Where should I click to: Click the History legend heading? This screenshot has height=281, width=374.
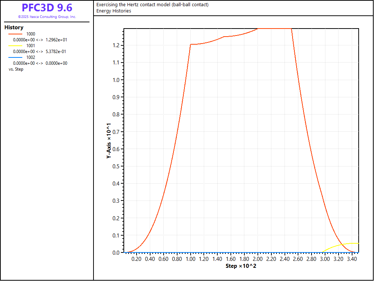[14, 27]
